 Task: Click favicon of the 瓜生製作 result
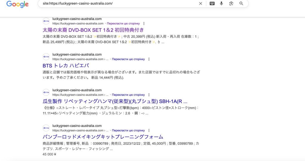pyautogui.click(x=46, y=92)
